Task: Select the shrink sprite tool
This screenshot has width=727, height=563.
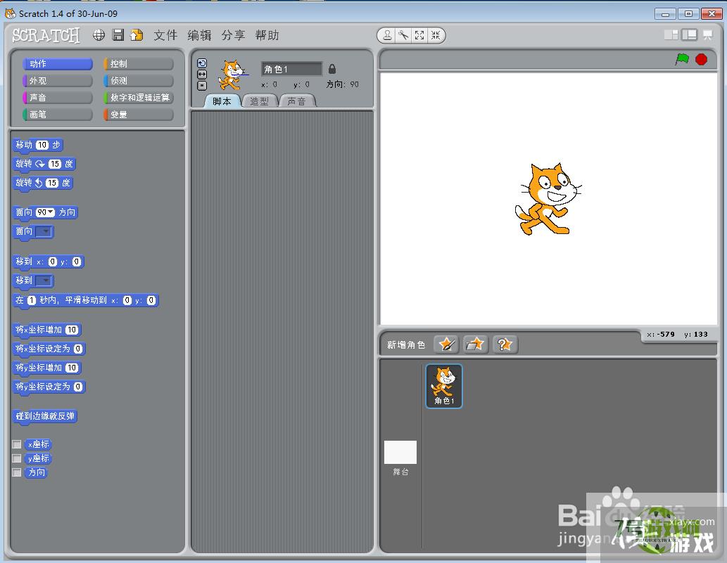Action: [436, 35]
